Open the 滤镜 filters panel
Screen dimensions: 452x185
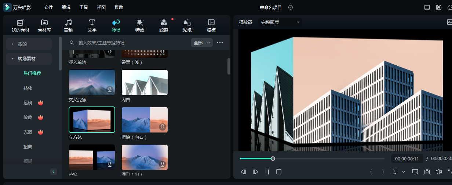(x=164, y=26)
